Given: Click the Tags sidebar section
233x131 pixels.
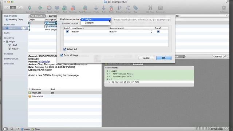Looking at the screenshot, I should click(x=7, y=33).
